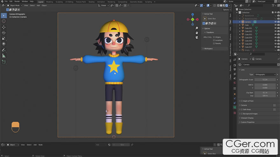Activate the Move tool
The height and width of the screenshot is (157, 280).
tap(4, 27)
